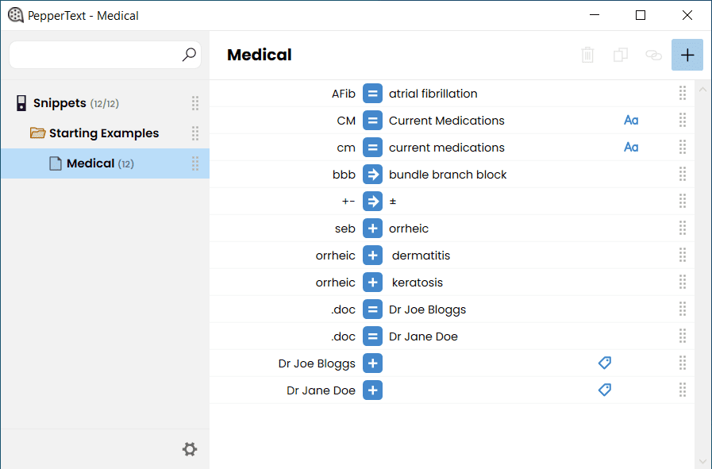Viewport: 712px width, 469px height.
Task: Toggle case-sensitive Aa on lowercase cm row
Action: point(631,147)
